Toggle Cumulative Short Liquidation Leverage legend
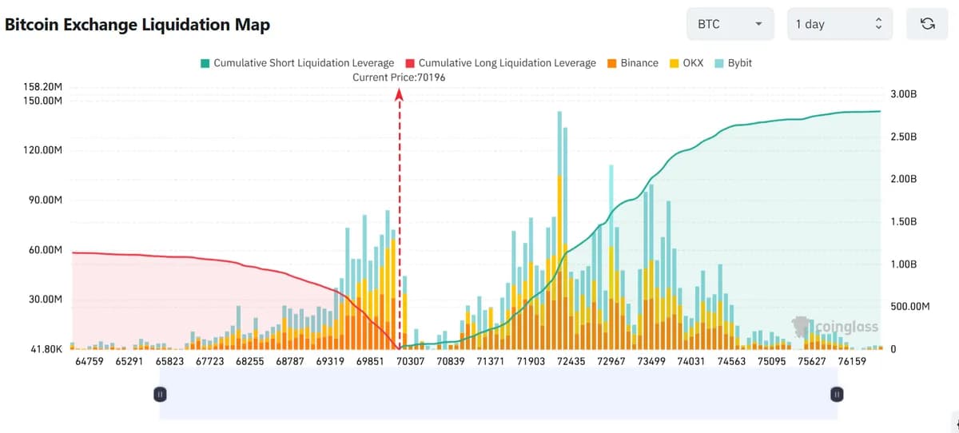 point(297,63)
